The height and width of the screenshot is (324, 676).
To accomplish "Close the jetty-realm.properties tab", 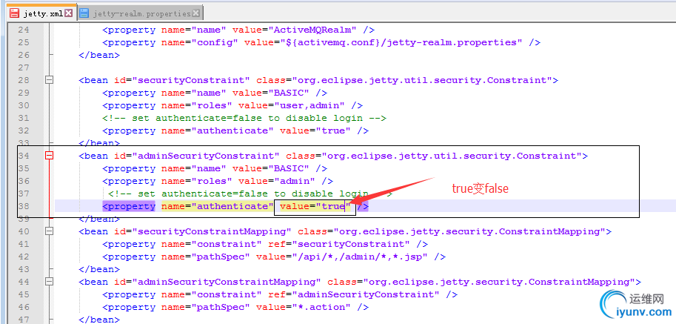I will tap(195, 13).
